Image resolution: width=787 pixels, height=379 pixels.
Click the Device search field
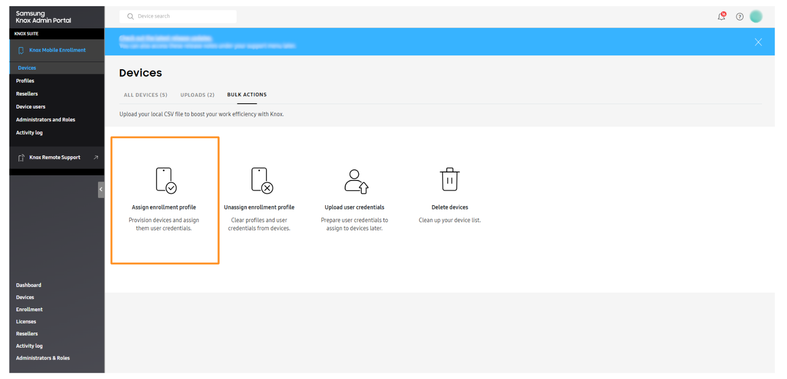pyautogui.click(x=178, y=17)
